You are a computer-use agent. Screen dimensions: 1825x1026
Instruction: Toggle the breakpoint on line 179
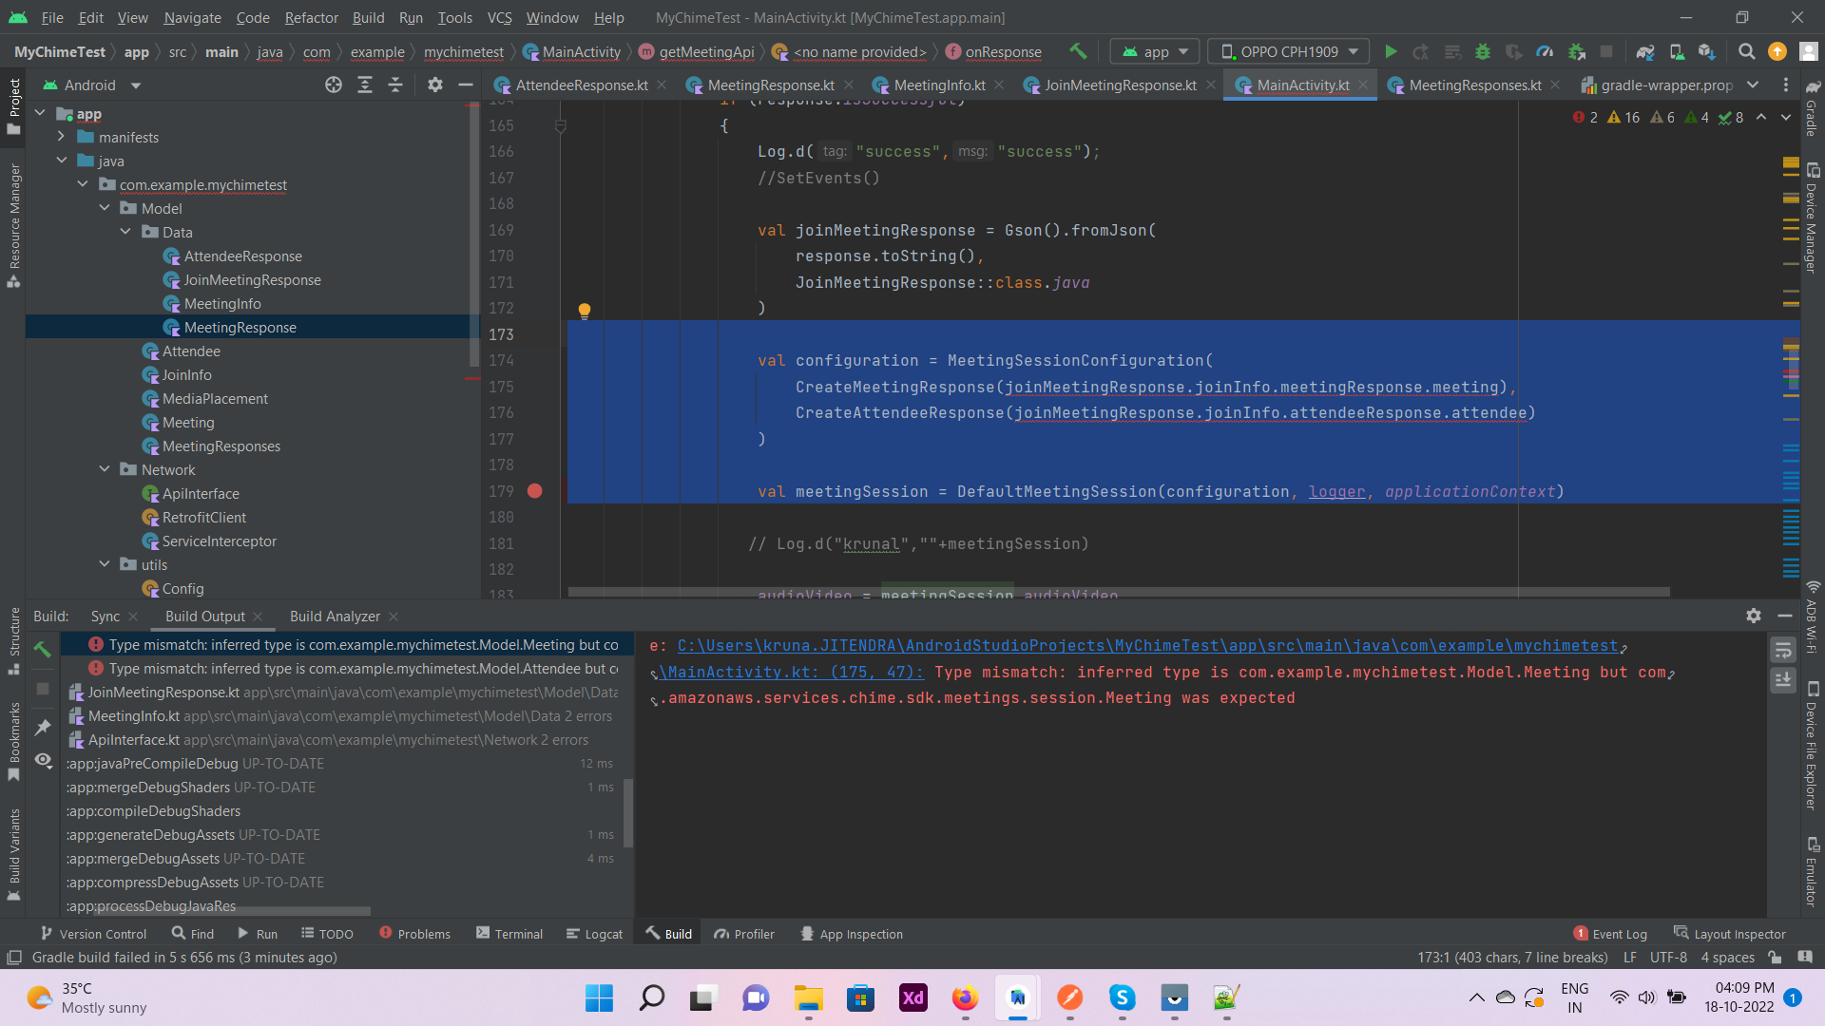[535, 491]
